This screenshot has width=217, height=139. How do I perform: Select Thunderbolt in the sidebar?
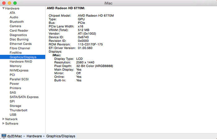(x=18, y=110)
